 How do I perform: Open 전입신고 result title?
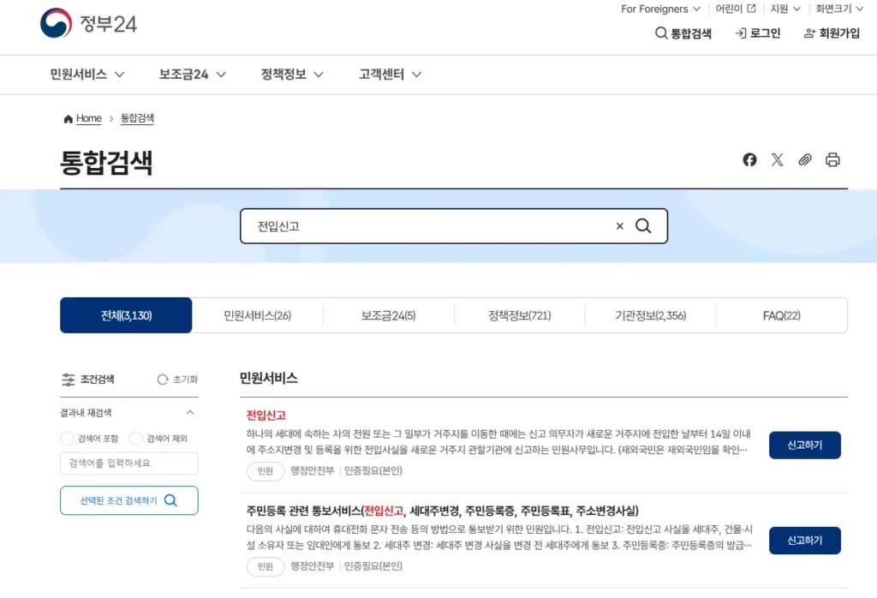pyautogui.click(x=266, y=415)
